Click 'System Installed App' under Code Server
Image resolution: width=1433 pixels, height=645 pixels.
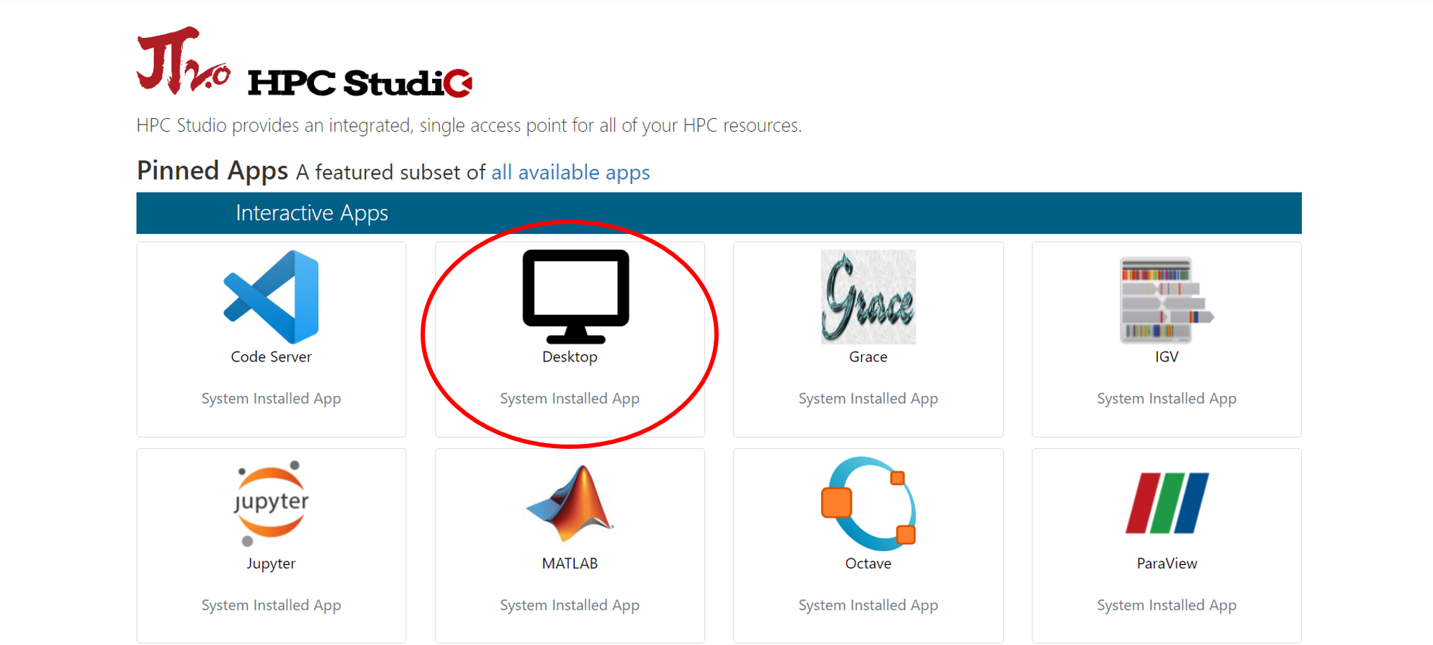click(x=271, y=399)
